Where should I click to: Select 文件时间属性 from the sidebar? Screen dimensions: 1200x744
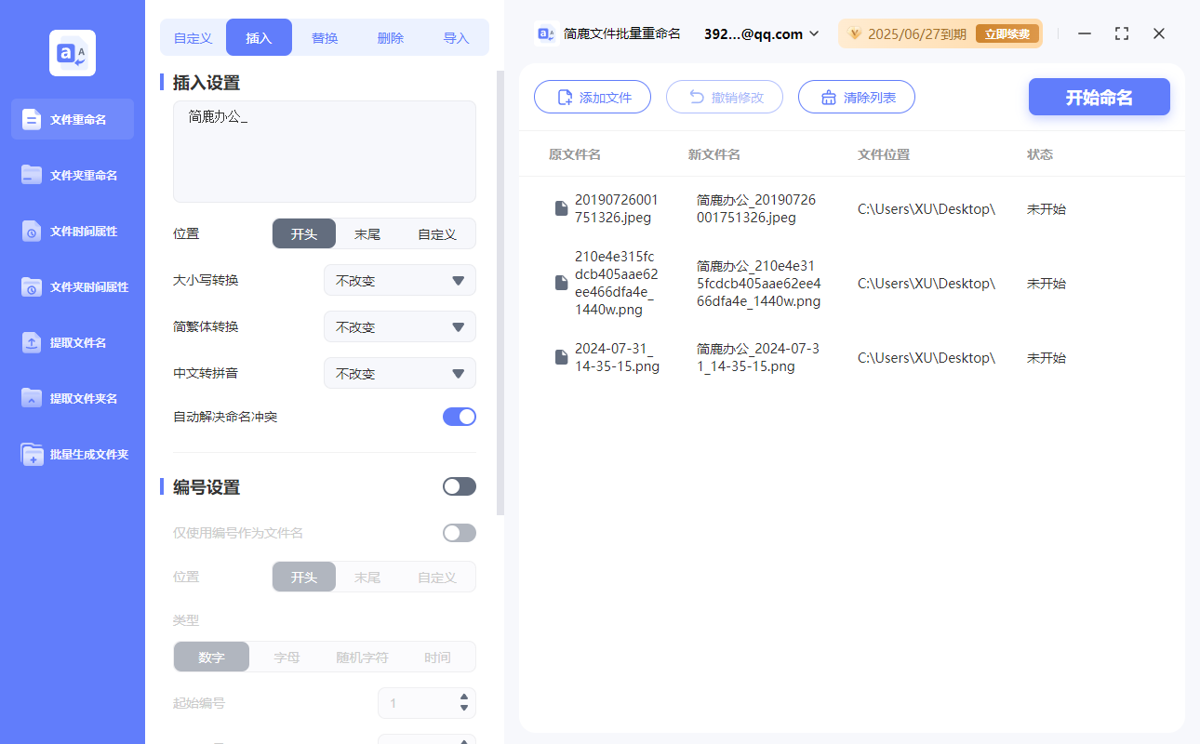pyautogui.click(x=72, y=231)
